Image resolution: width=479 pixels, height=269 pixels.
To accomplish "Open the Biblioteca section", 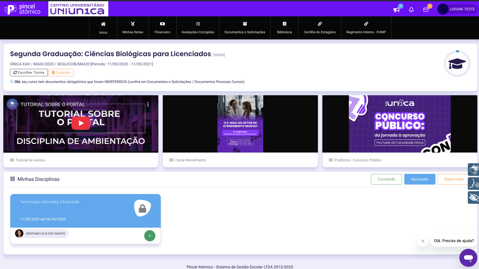I will coord(284,27).
